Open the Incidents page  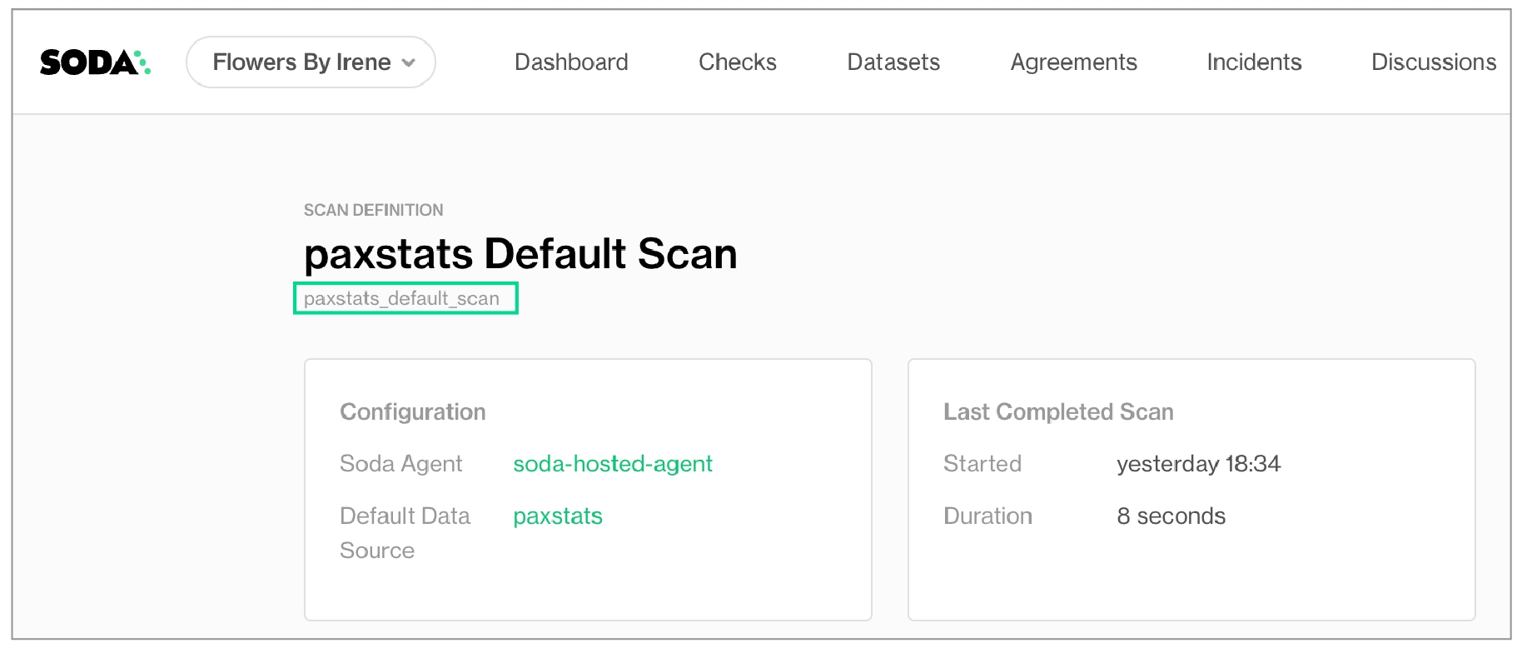click(x=1254, y=62)
